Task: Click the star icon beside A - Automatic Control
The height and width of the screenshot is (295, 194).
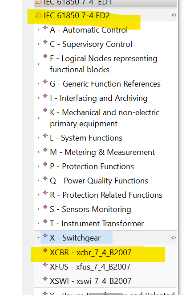Action: pos(45,28)
